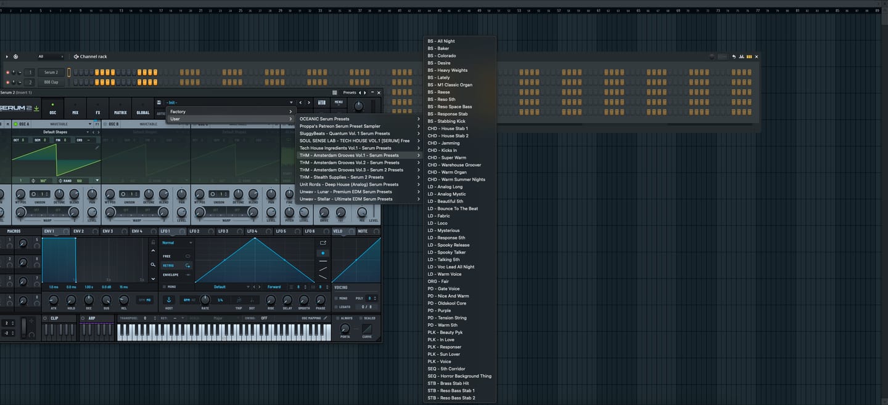Select the LFO FREE mode

(x=176, y=256)
